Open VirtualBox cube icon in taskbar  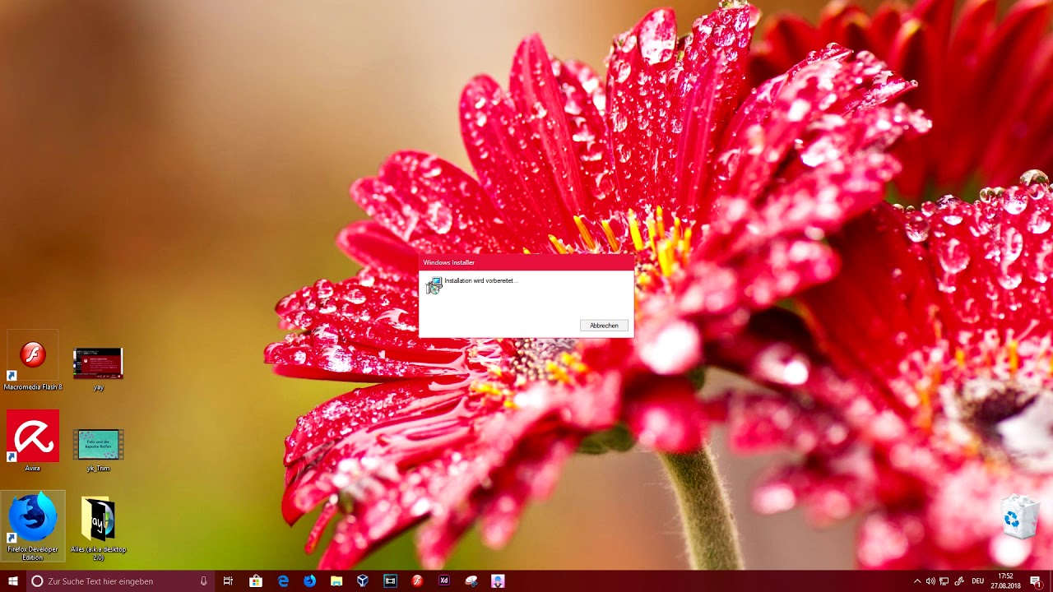pos(363,581)
